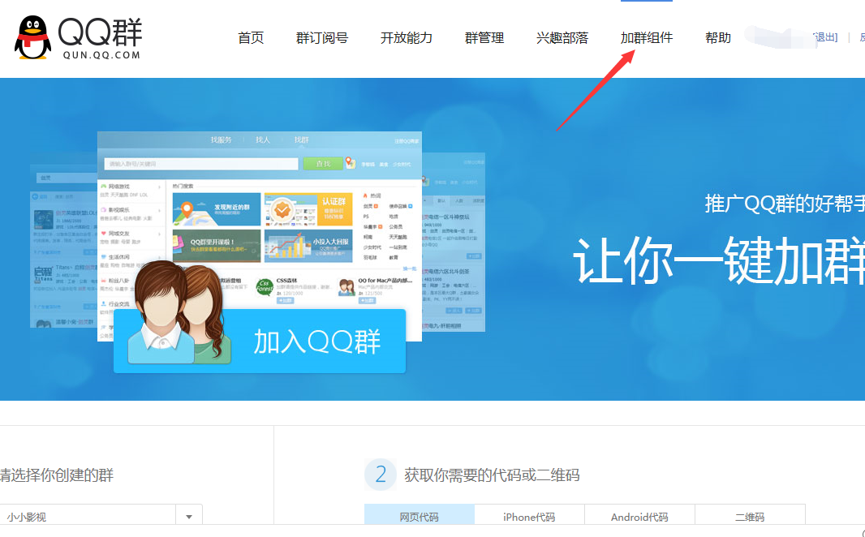The width and height of the screenshot is (865, 537).
Task: Open the 帮助 page
Action: tap(718, 38)
